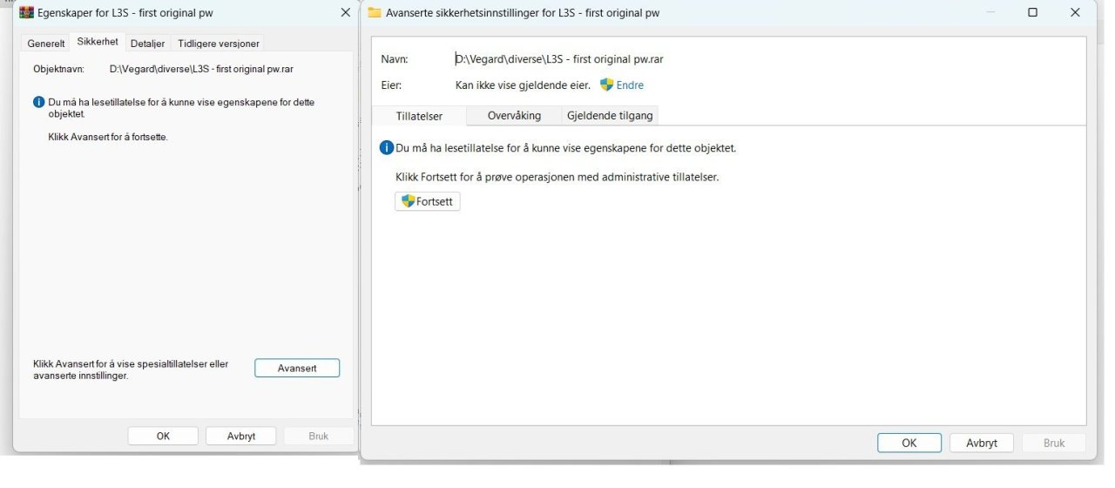Click the shield icon on Fortsett button
1115x488 pixels.
pyautogui.click(x=408, y=201)
